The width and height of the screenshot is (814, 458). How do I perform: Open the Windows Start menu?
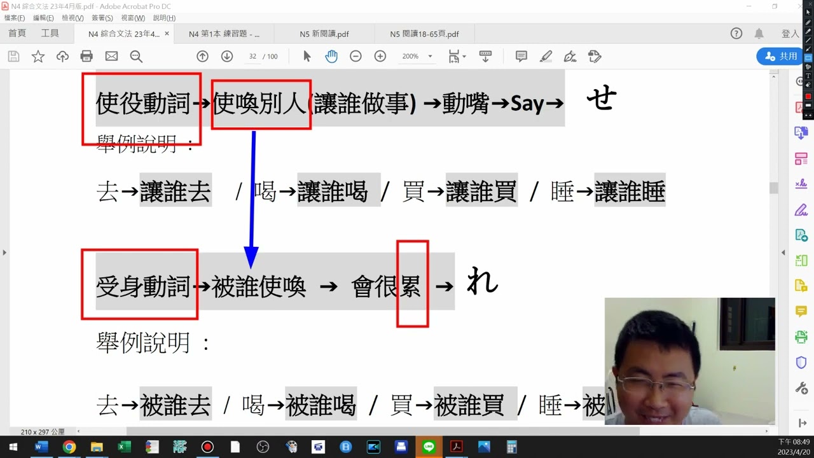tap(13, 447)
